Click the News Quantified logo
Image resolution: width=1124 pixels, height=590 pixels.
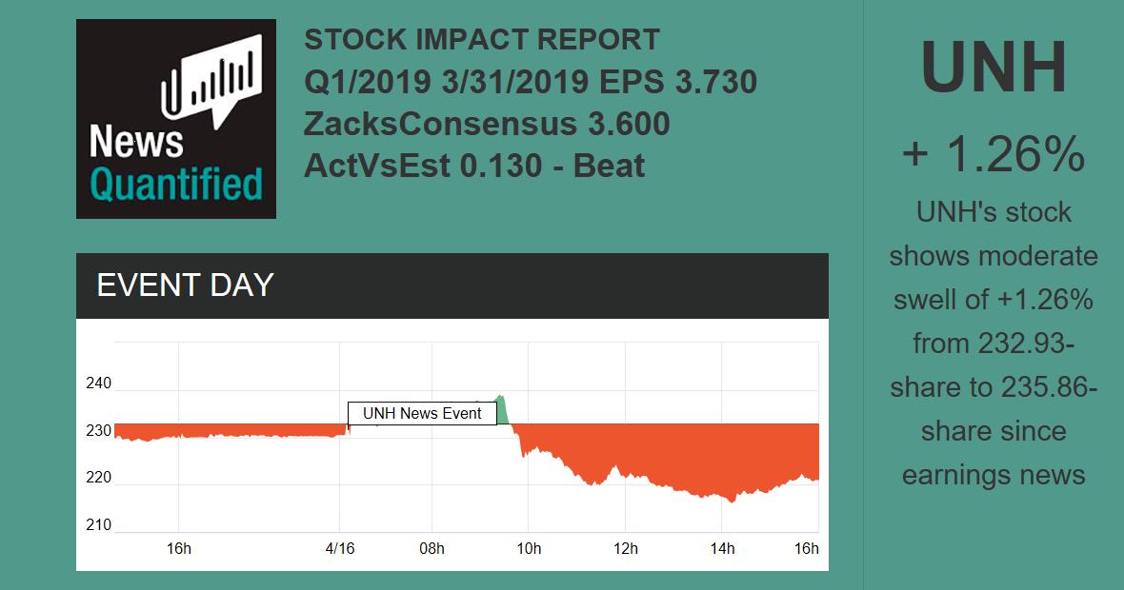(x=175, y=119)
